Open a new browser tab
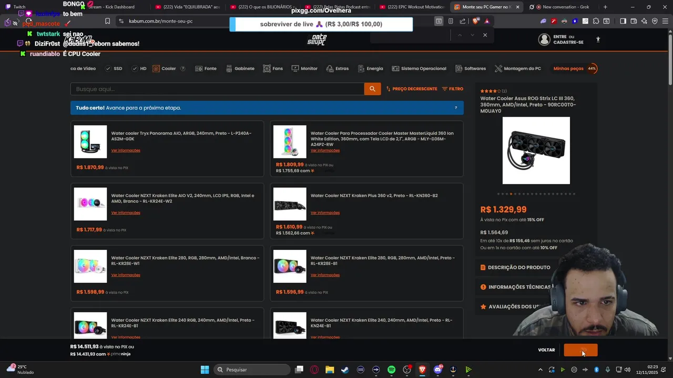This screenshot has width=673, height=378. pyautogui.click(x=605, y=7)
